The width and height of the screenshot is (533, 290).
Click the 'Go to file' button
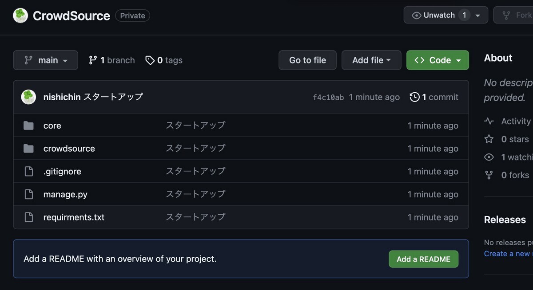coord(307,60)
